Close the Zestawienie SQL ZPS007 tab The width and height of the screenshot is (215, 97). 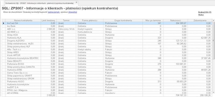76,3
